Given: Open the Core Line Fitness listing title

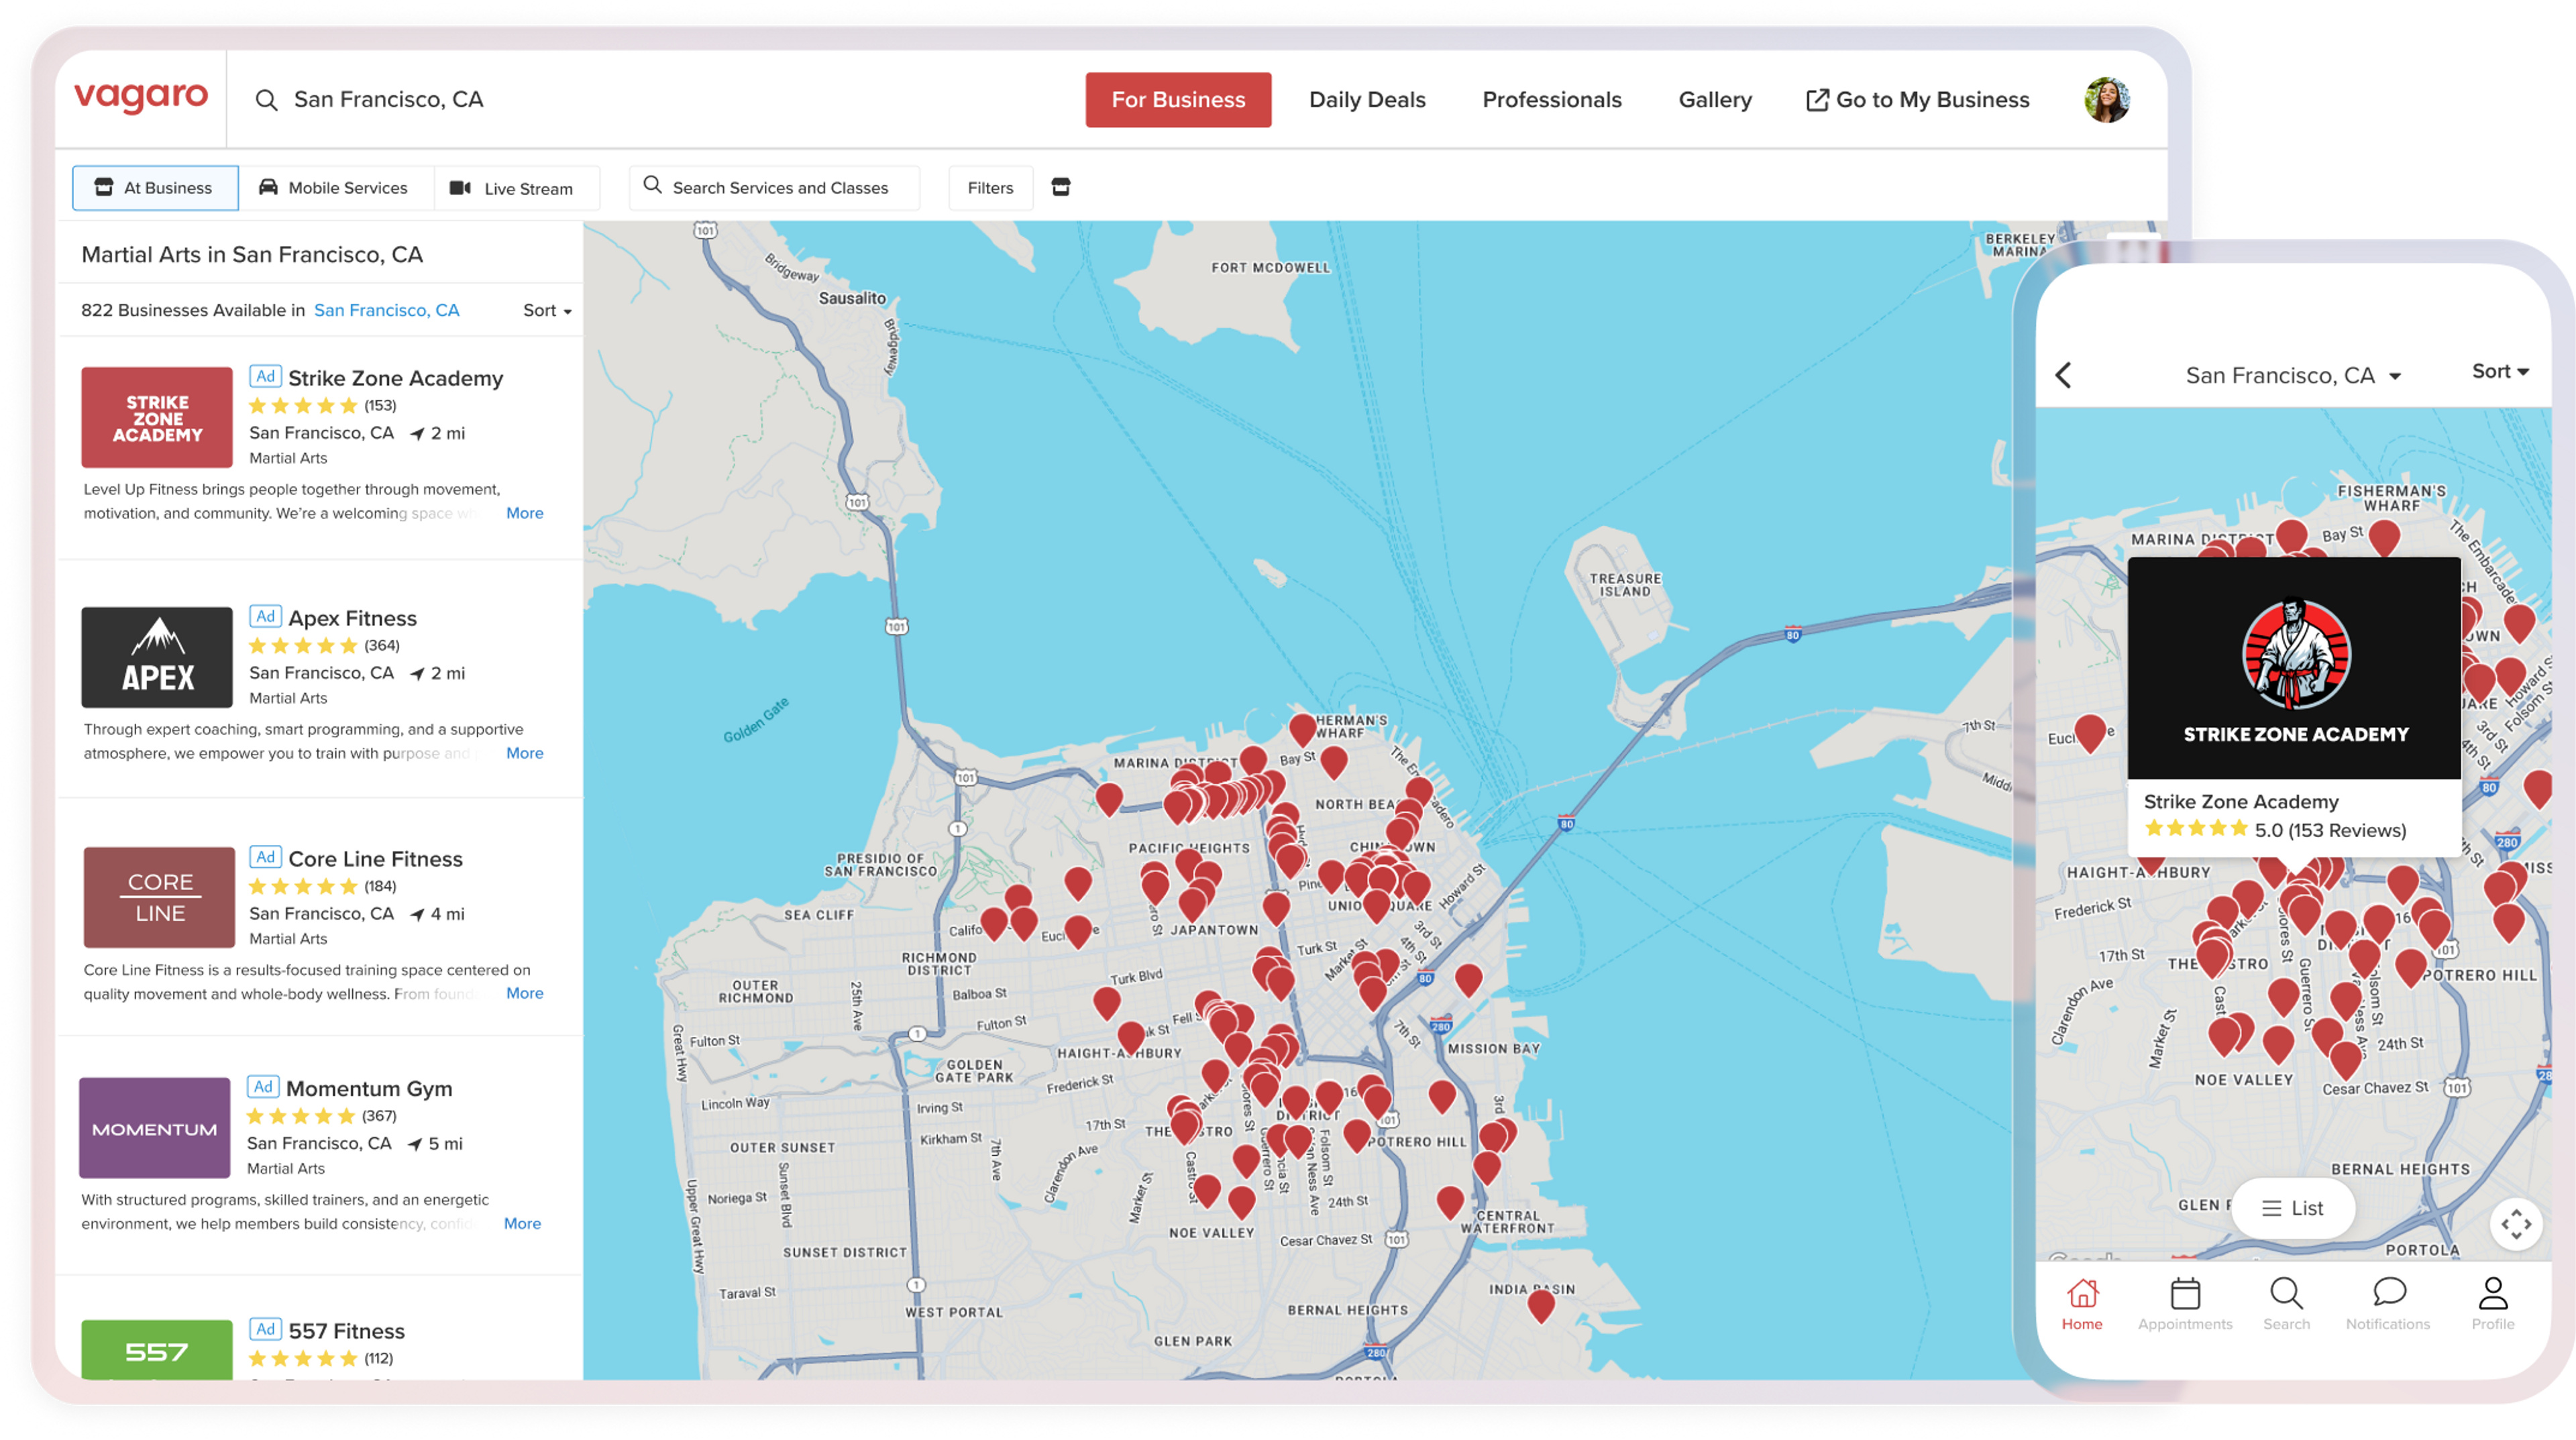Looking at the screenshot, I should pyautogui.click(x=376, y=859).
